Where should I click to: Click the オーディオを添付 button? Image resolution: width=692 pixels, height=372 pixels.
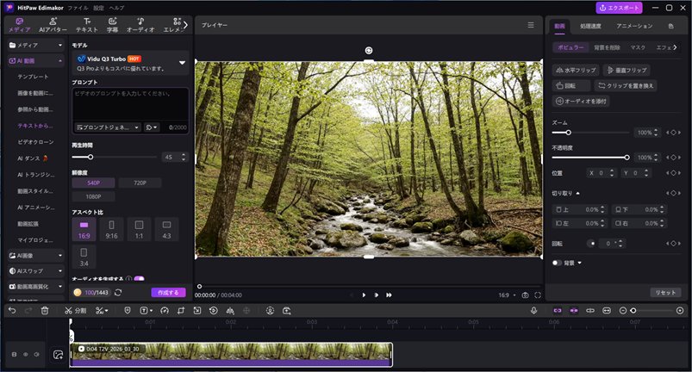(x=581, y=101)
